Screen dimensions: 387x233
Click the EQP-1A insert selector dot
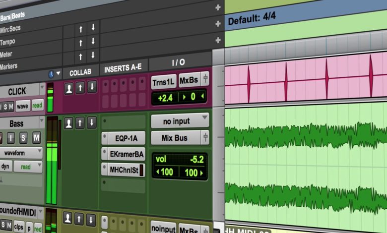[105, 136]
